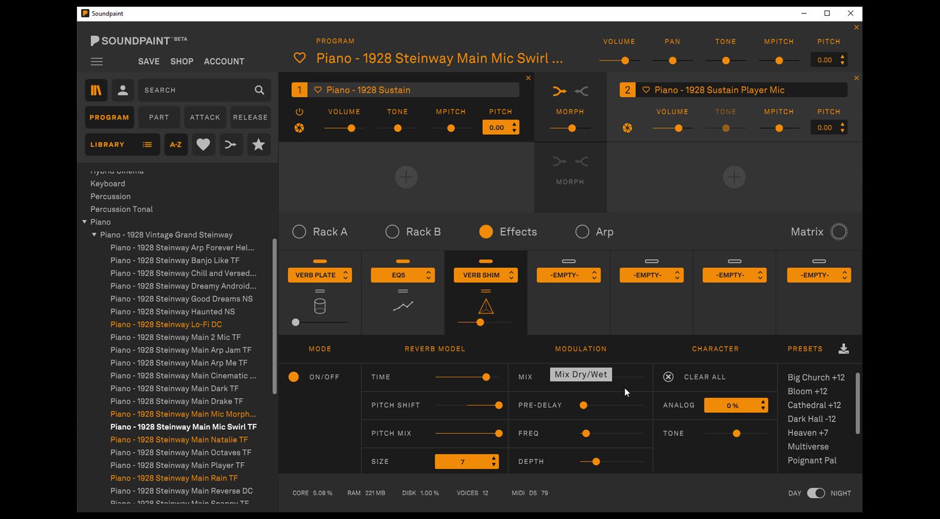Click the Clear All circle-X icon

668,377
